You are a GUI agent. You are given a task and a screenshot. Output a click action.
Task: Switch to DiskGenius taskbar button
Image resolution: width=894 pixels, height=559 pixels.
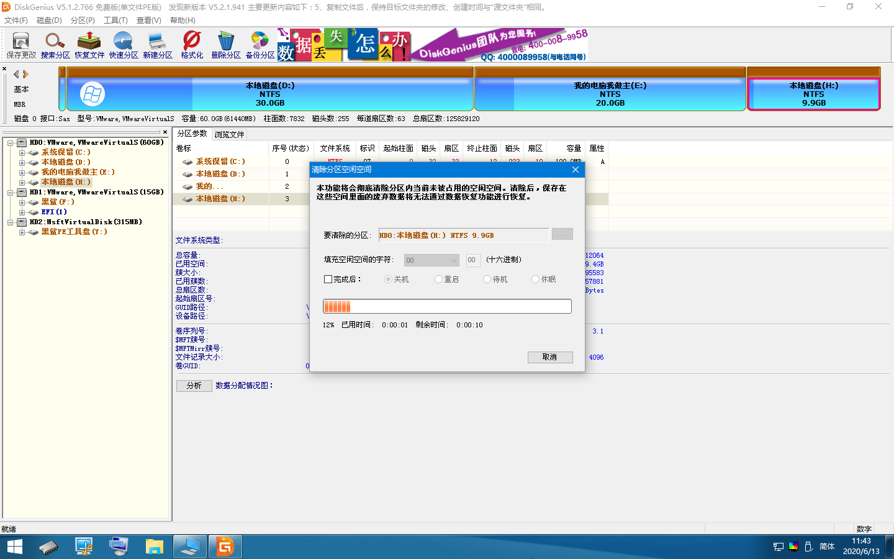click(x=225, y=547)
